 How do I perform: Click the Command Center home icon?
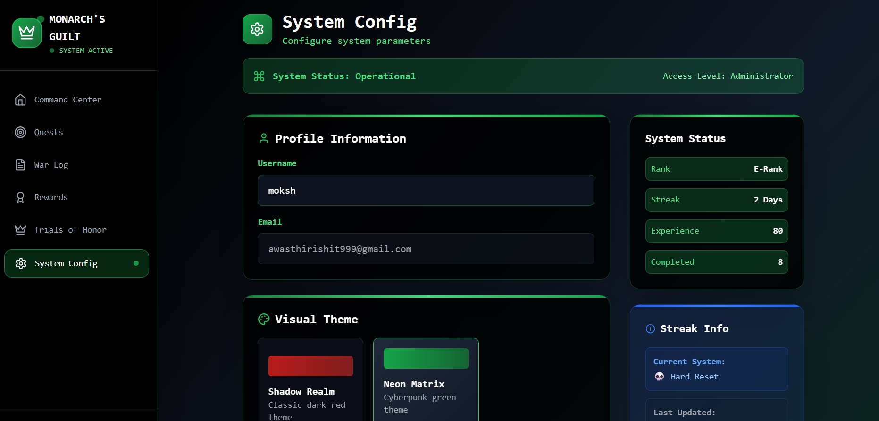pyautogui.click(x=20, y=100)
